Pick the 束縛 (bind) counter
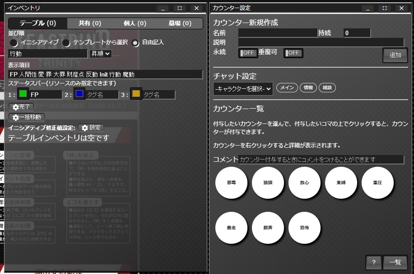 click(x=341, y=183)
